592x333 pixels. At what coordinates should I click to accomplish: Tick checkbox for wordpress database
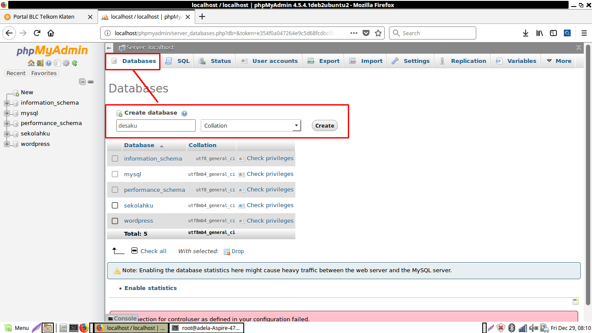[x=115, y=221]
